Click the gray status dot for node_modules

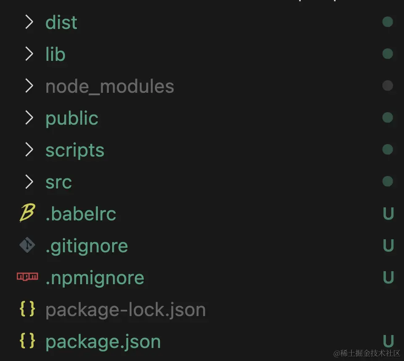[x=388, y=86]
